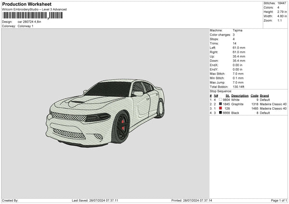Click the Stop Sequence heading
289x204 pixels.
point(221,91)
